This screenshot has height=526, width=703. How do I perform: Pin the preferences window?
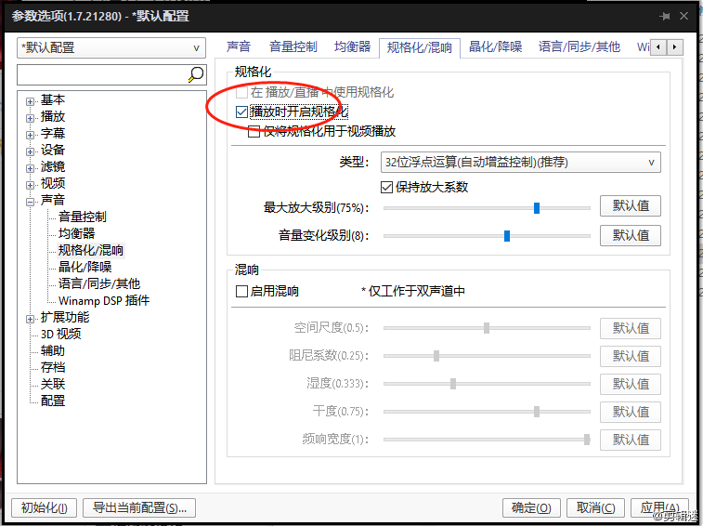665,16
